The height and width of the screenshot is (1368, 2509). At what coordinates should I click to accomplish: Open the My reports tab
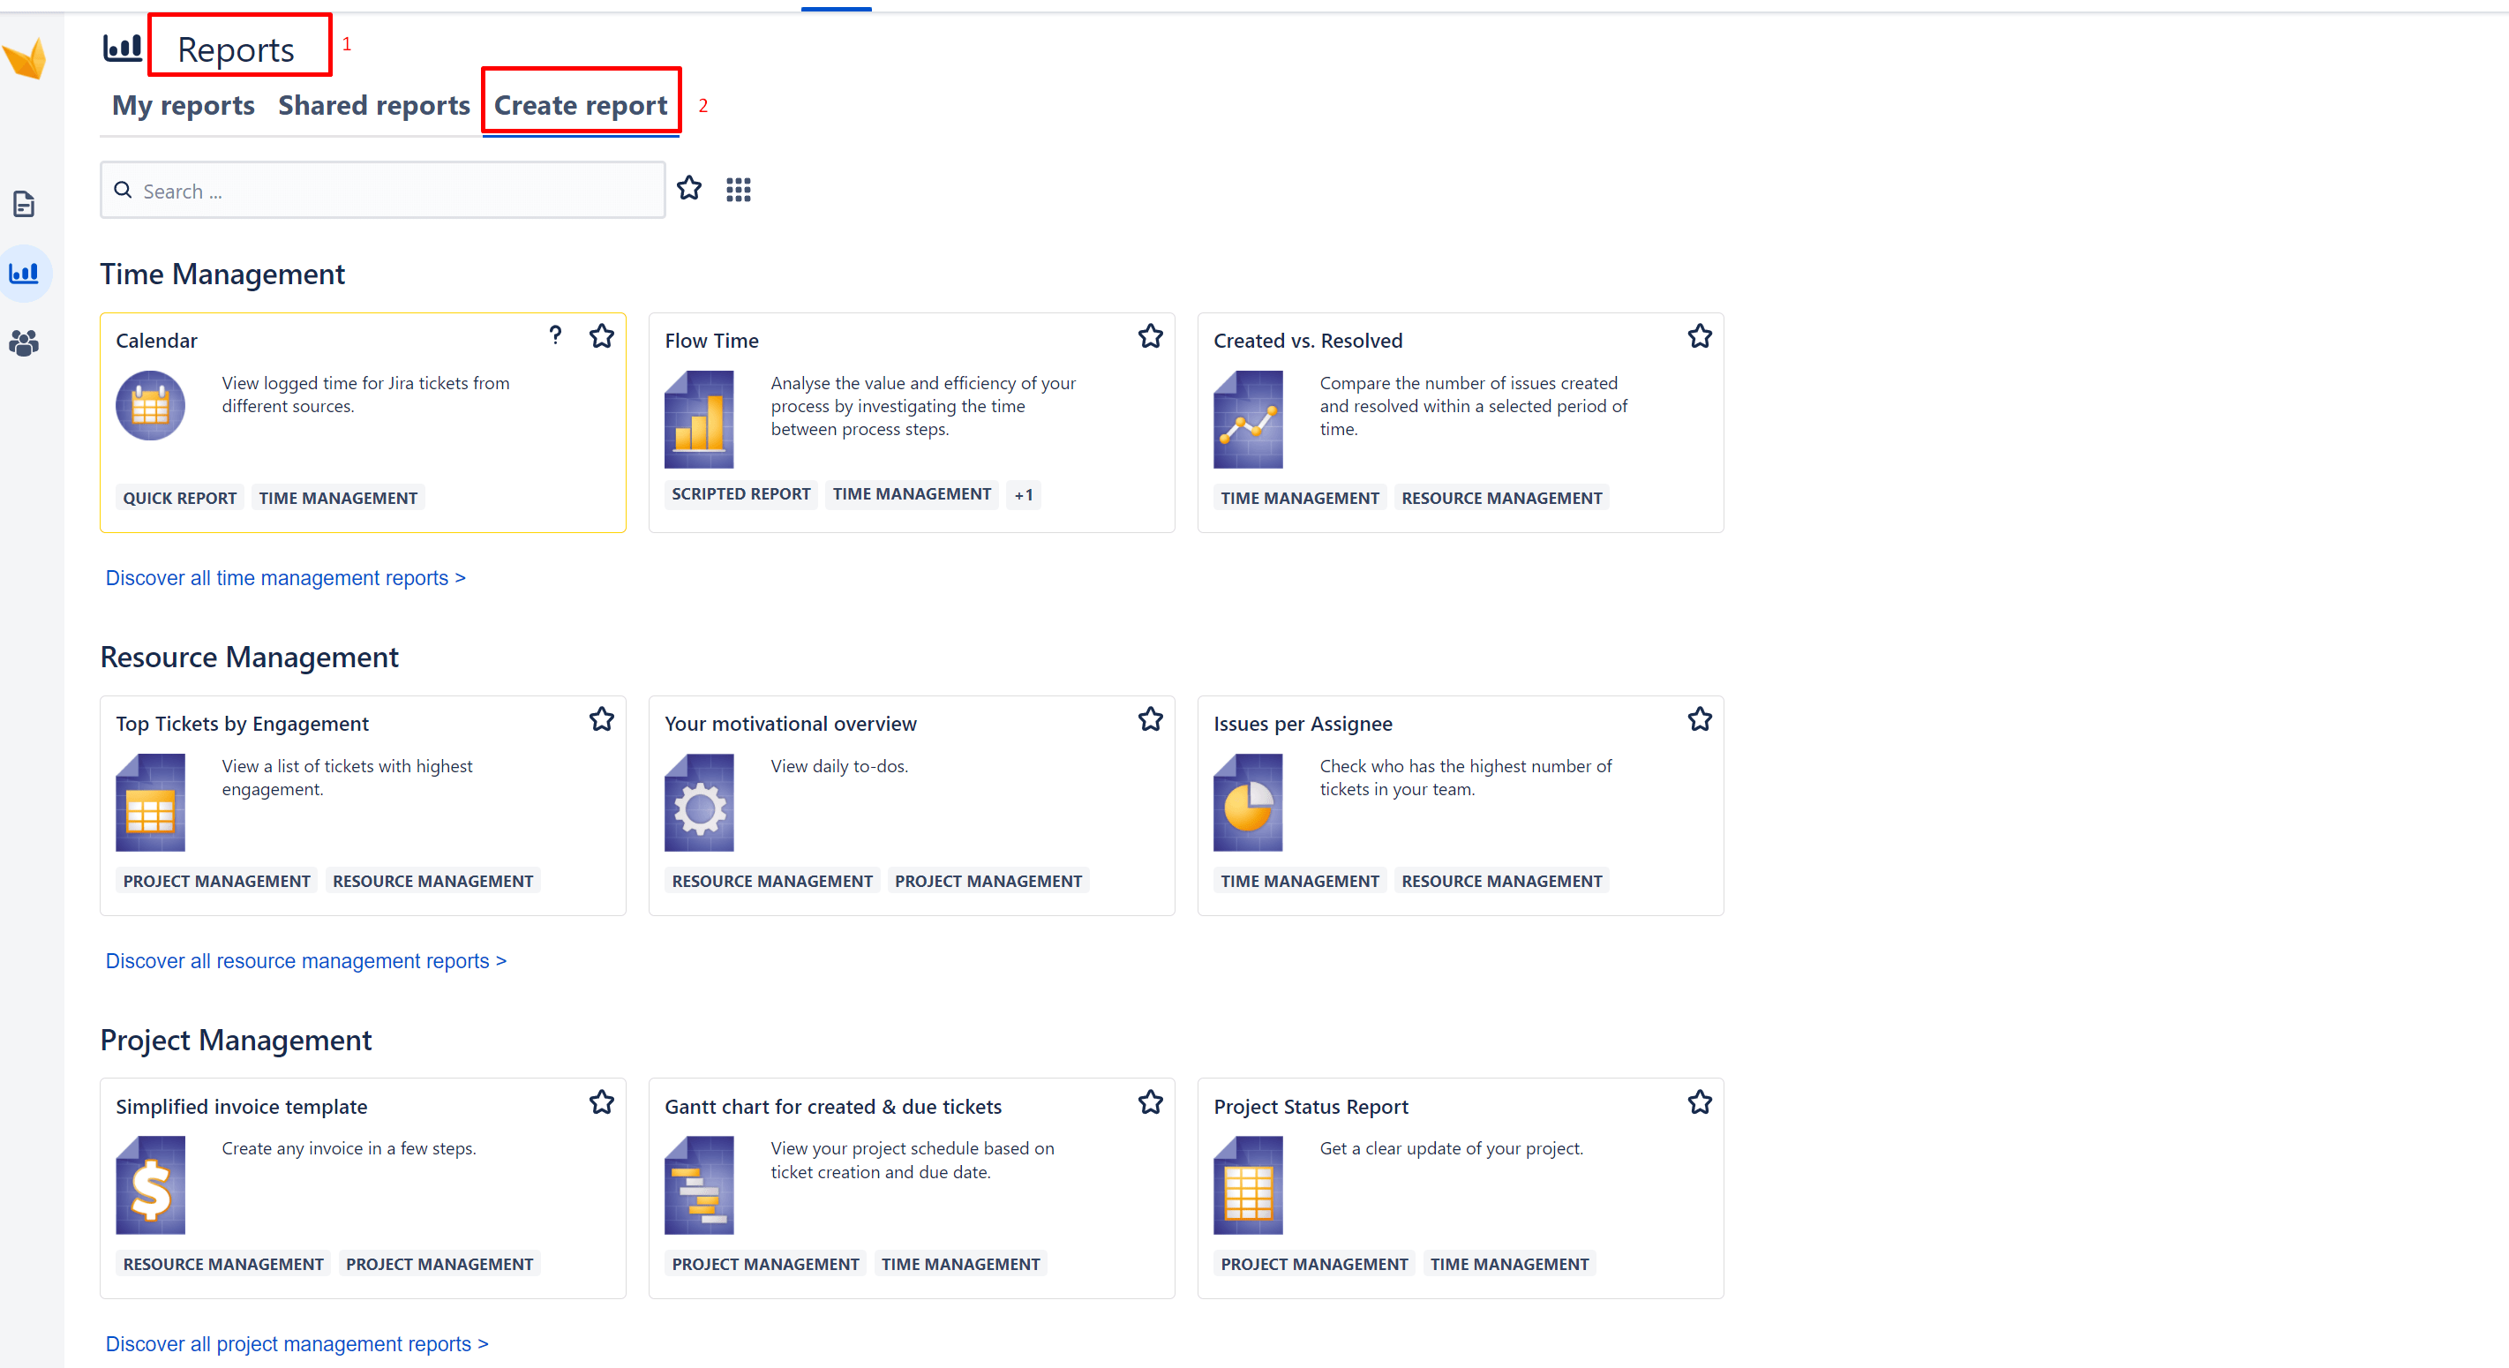click(x=183, y=105)
